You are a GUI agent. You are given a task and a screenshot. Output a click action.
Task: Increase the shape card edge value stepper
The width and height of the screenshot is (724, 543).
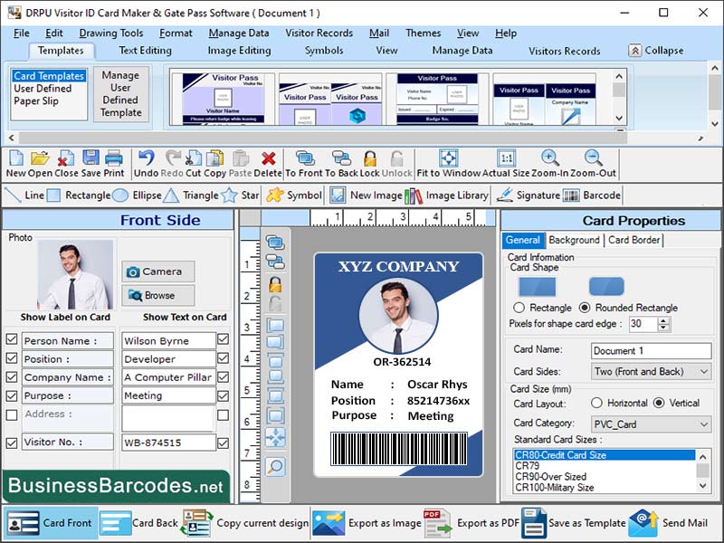(x=664, y=319)
